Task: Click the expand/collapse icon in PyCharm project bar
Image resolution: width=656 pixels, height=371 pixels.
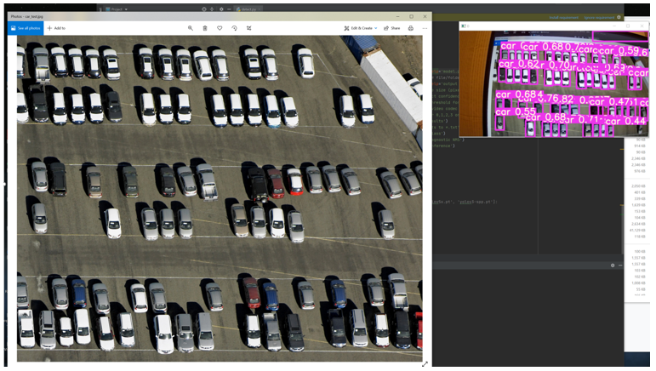Action: click(212, 9)
